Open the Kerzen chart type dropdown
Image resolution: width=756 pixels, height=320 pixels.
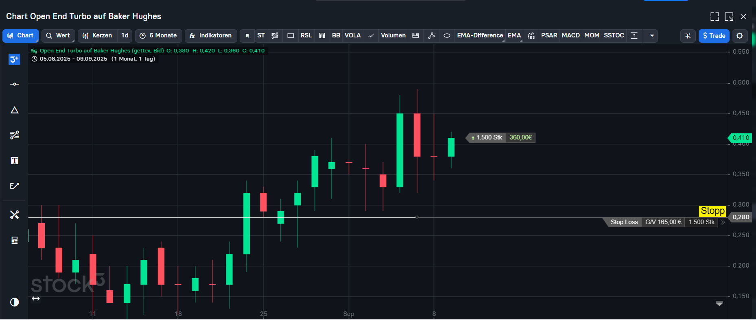coord(98,36)
